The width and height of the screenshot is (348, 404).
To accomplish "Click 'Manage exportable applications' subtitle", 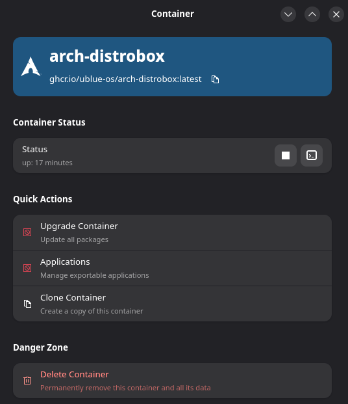I will pyautogui.click(x=95, y=275).
